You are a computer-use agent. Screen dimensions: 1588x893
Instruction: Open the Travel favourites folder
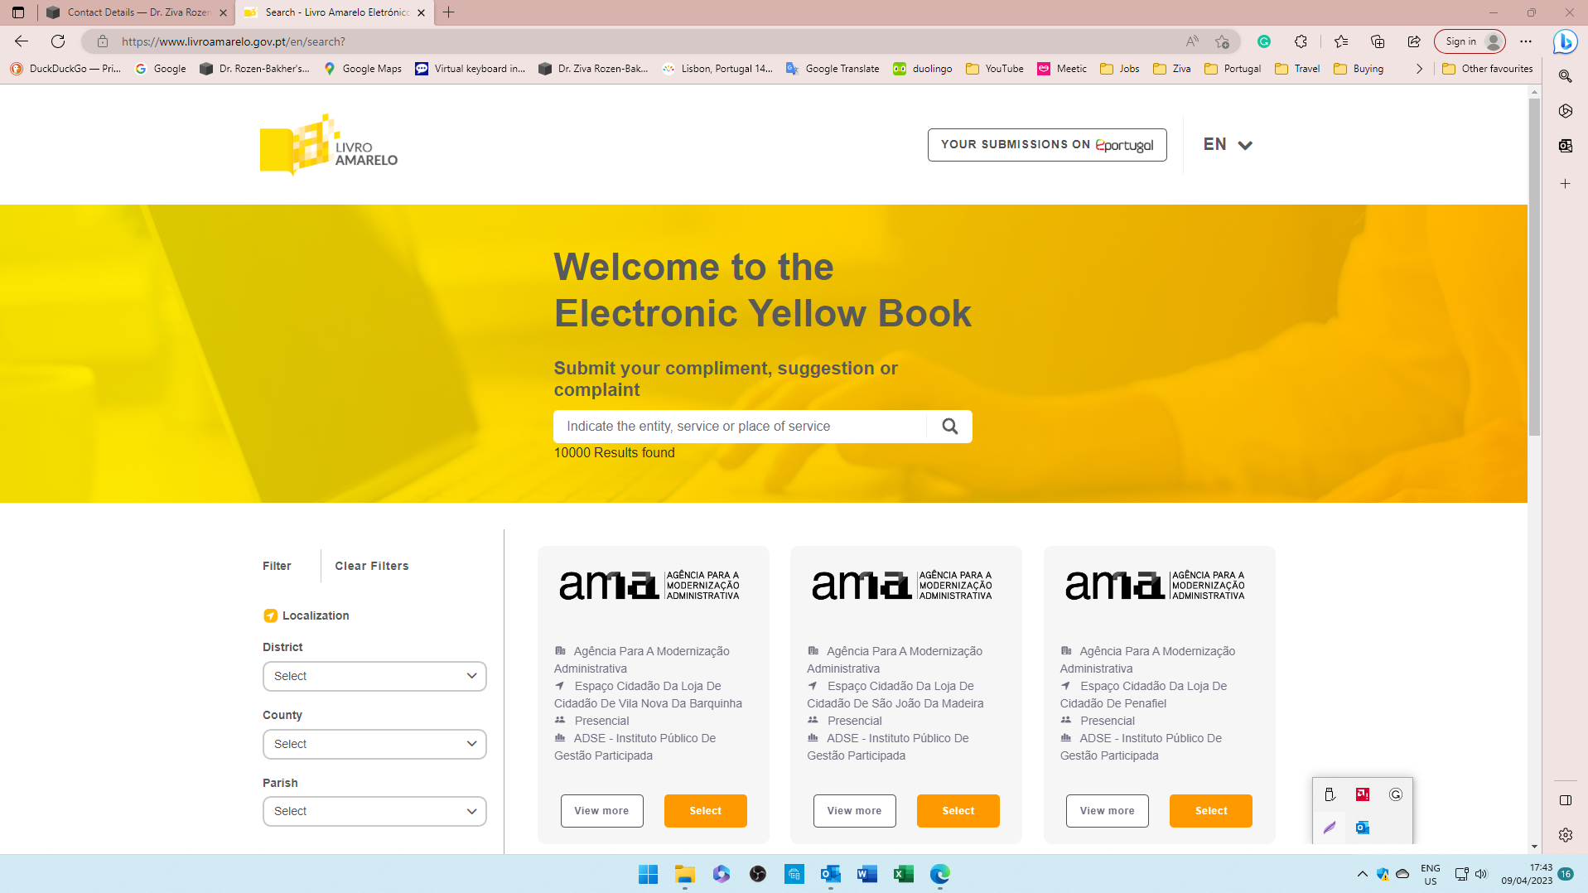1297,69
